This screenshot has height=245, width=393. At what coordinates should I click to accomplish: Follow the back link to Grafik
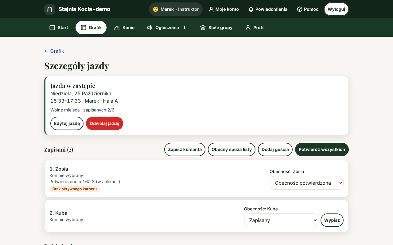point(54,51)
